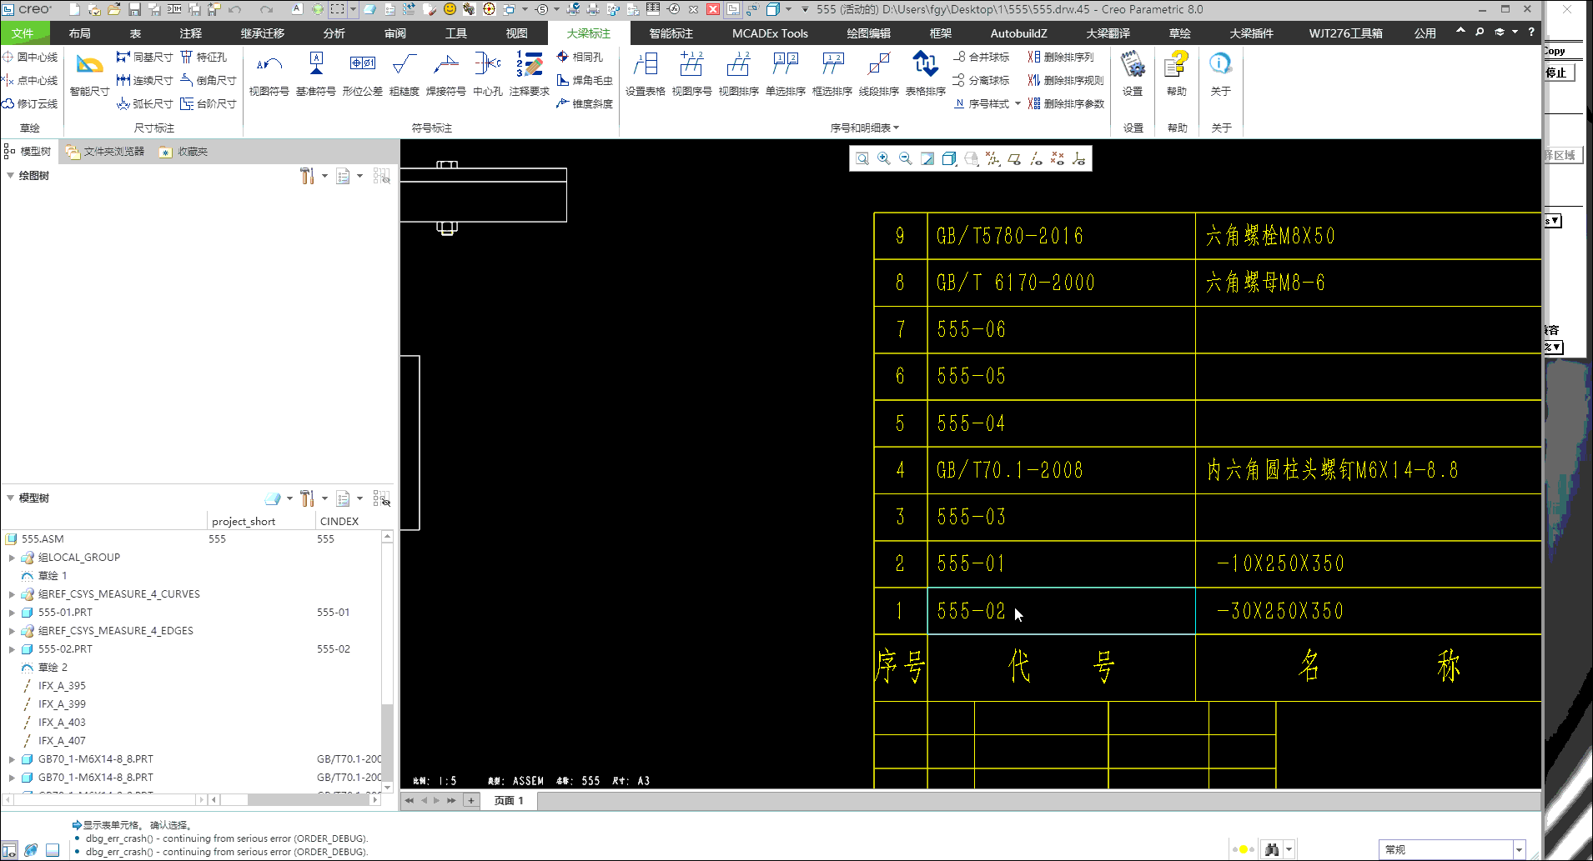Select the 视图序号 view numbering tool
The image size is (1593, 861).
[692, 74]
